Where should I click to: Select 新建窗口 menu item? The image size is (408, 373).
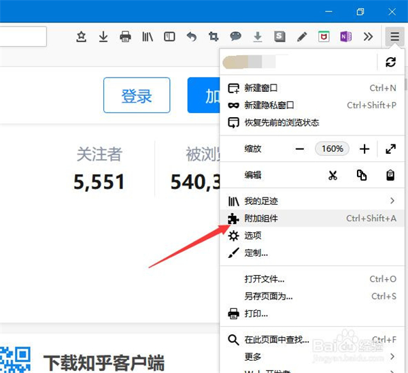click(312, 88)
